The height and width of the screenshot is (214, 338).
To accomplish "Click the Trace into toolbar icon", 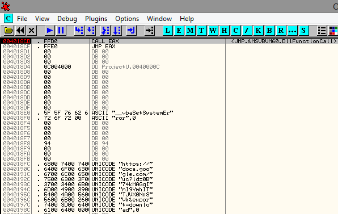I will coord(105,31).
